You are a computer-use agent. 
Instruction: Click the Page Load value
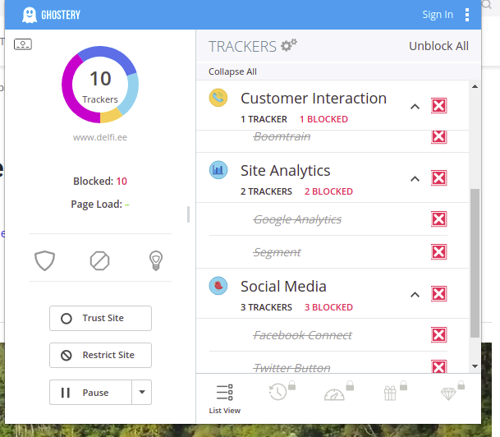click(127, 205)
